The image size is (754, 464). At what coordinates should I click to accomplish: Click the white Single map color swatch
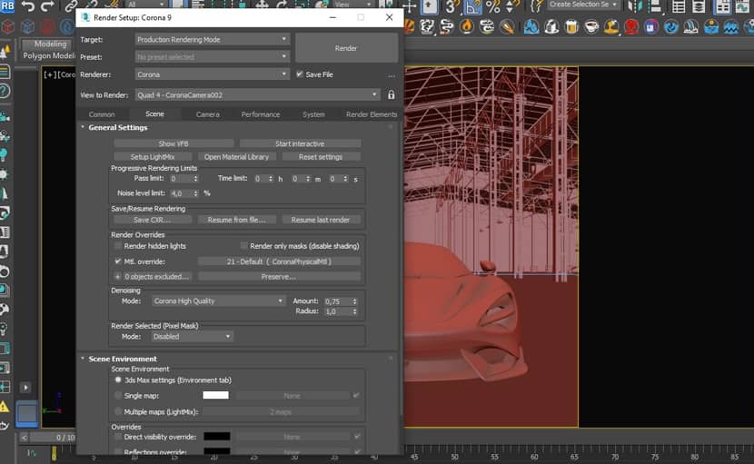coord(216,395)
